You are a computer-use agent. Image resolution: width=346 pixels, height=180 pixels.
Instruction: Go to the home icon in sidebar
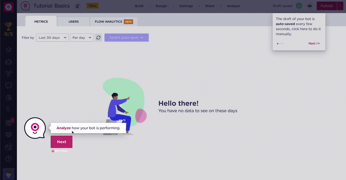pyautogui.click(x=8, y=50)
